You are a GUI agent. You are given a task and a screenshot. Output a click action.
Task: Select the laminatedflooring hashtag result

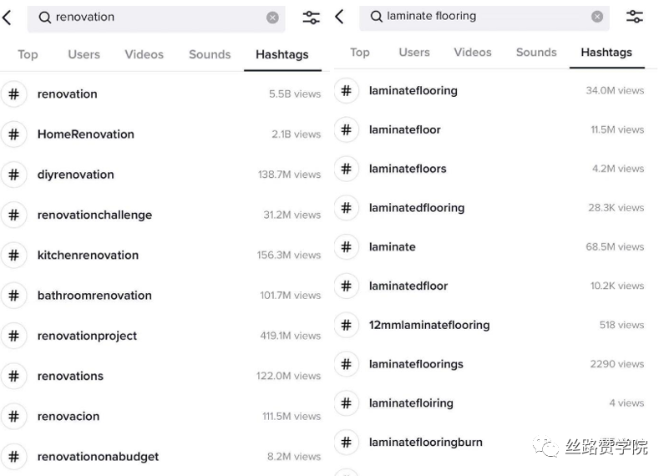tap(416, 208)
